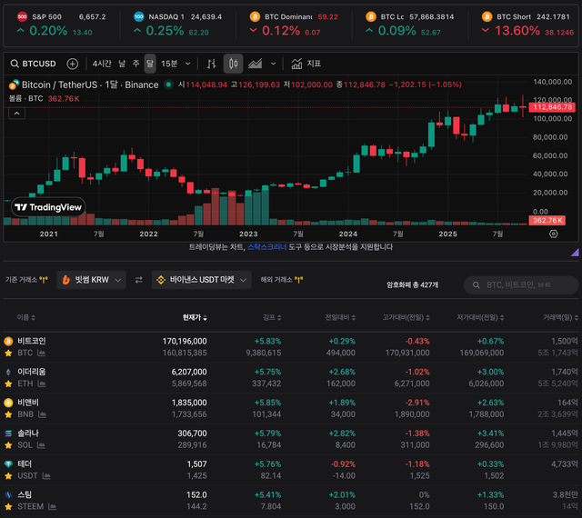Focus the coin search input field
Image resolution: width=582 pixels, height=518 pixels.
[x=521, y=285]
